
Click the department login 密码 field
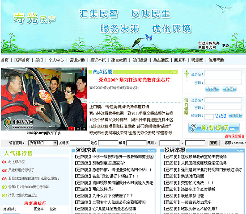coord(223,107)
